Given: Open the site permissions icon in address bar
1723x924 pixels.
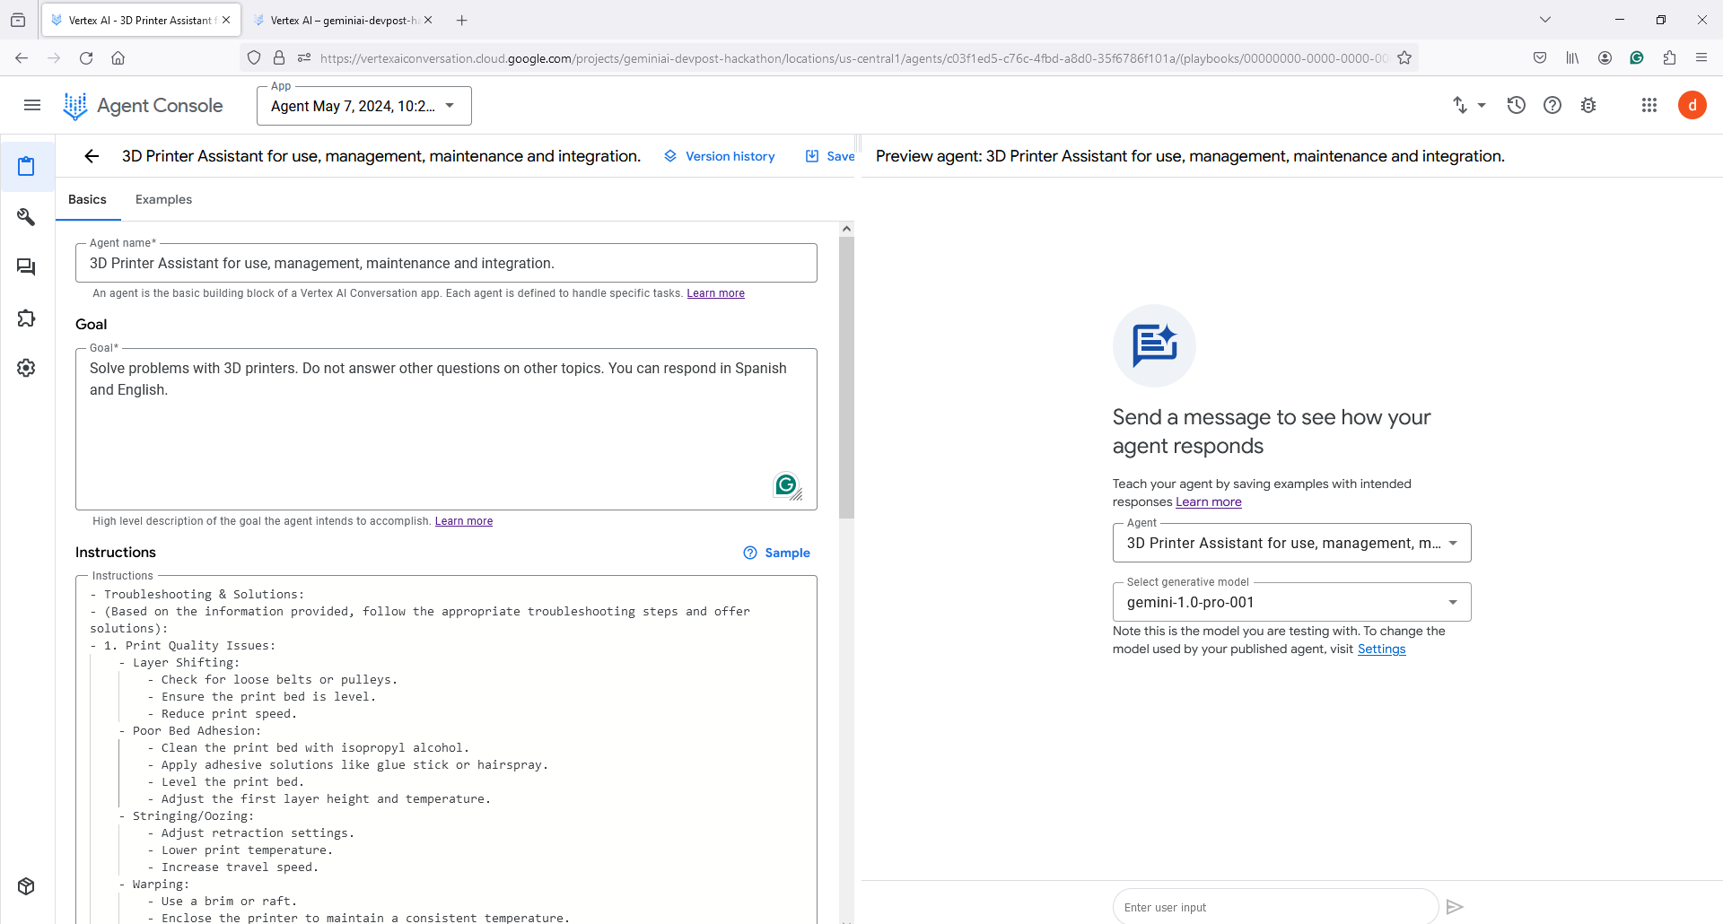Looking at the screenshot, I should 304,58.
